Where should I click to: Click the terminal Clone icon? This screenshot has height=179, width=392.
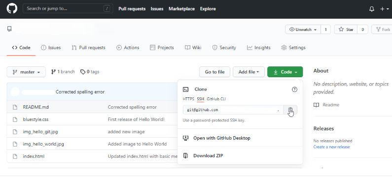coord(185,89)
